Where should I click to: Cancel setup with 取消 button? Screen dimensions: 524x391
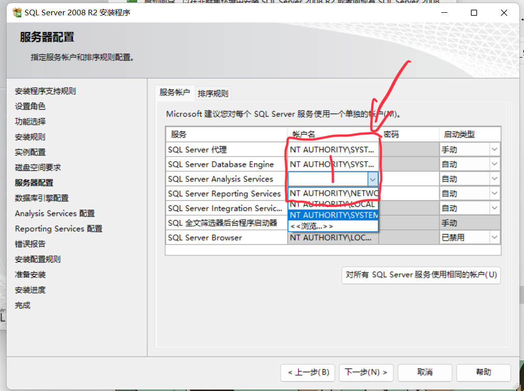425,372
